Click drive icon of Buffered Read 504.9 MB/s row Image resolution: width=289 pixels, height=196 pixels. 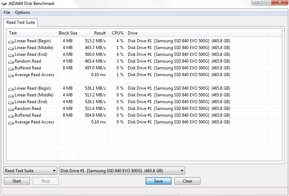[x=11, y=116]
